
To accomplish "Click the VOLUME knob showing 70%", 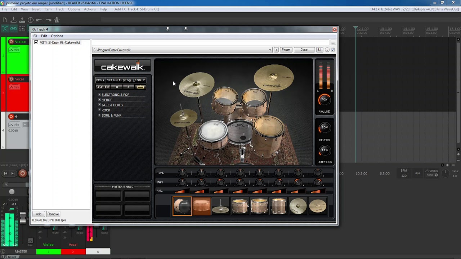I will [x=324, y=100].
